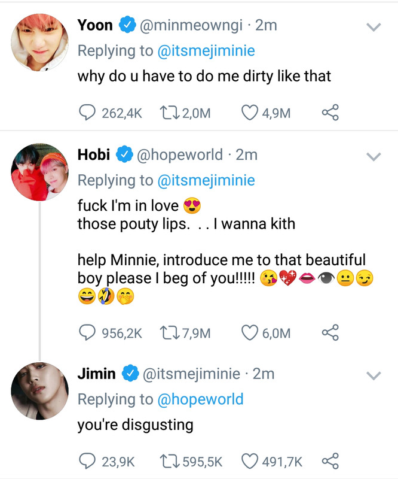Open @hopeworld link in Jimin's reply
Screen dimensions: 398x479
click(200, 399)
